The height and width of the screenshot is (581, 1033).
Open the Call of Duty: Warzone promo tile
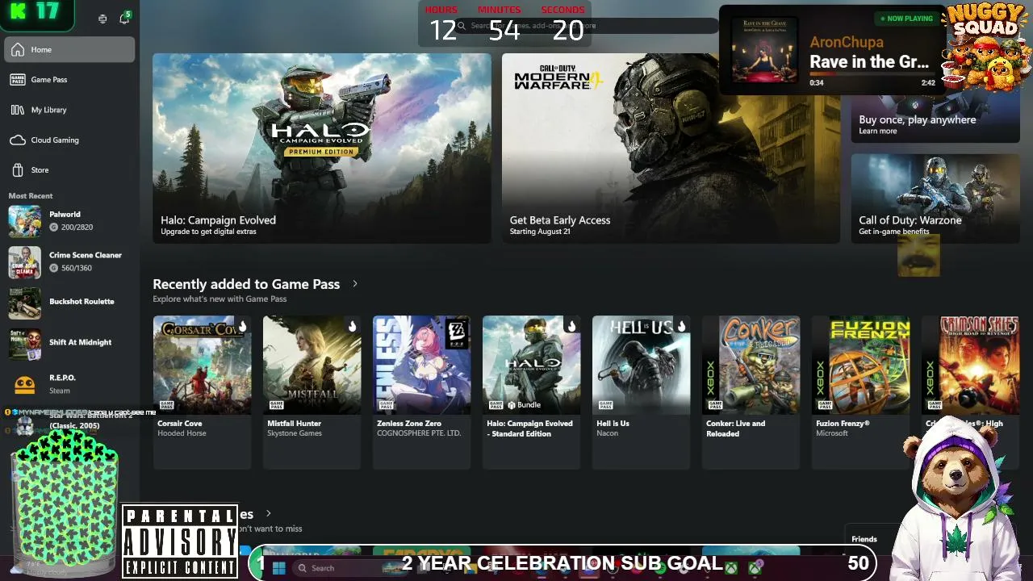[935, 198]
